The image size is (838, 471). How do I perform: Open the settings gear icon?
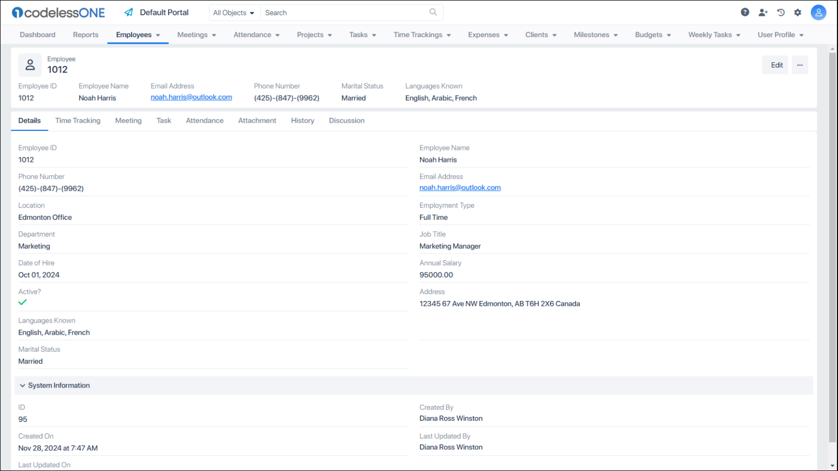click(798, 11)
